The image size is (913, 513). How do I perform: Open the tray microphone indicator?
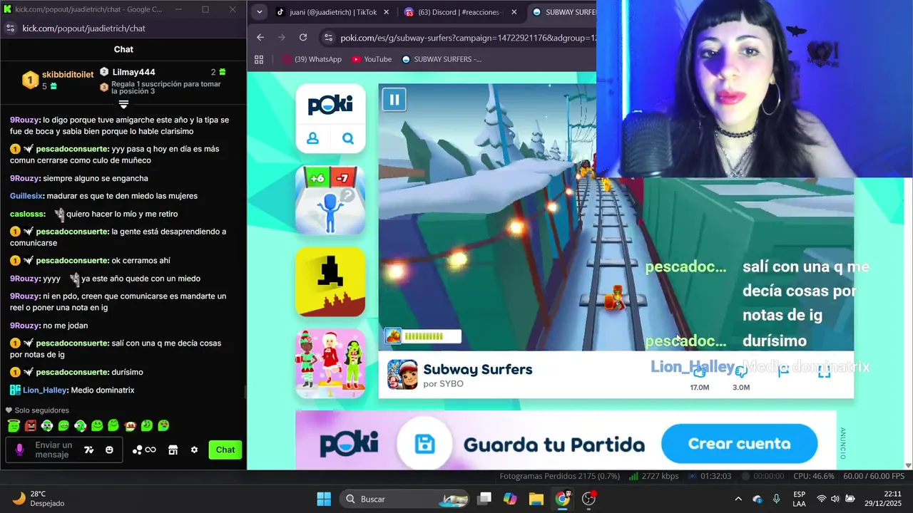click(x=776, y=499)
